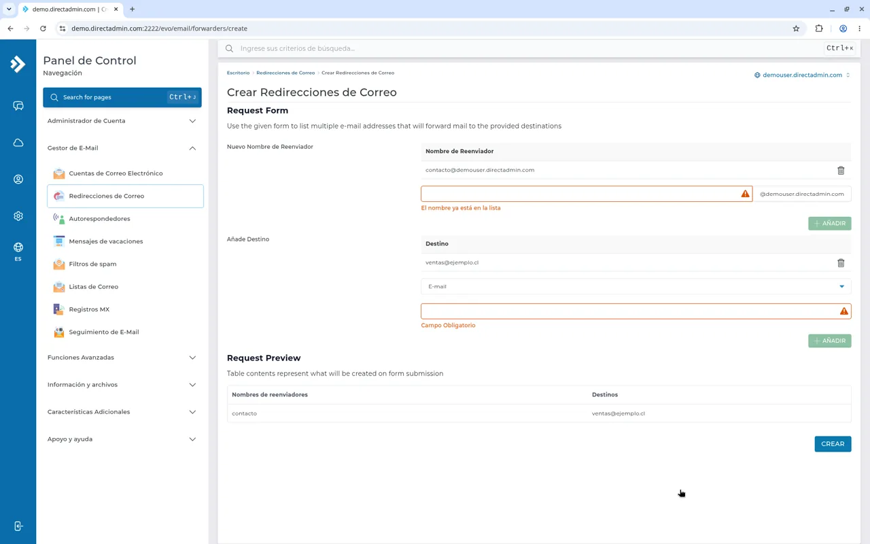The image size is (870, 544).
Task: Open the E-mail destination type dropdown
Action: click(636, 286)
